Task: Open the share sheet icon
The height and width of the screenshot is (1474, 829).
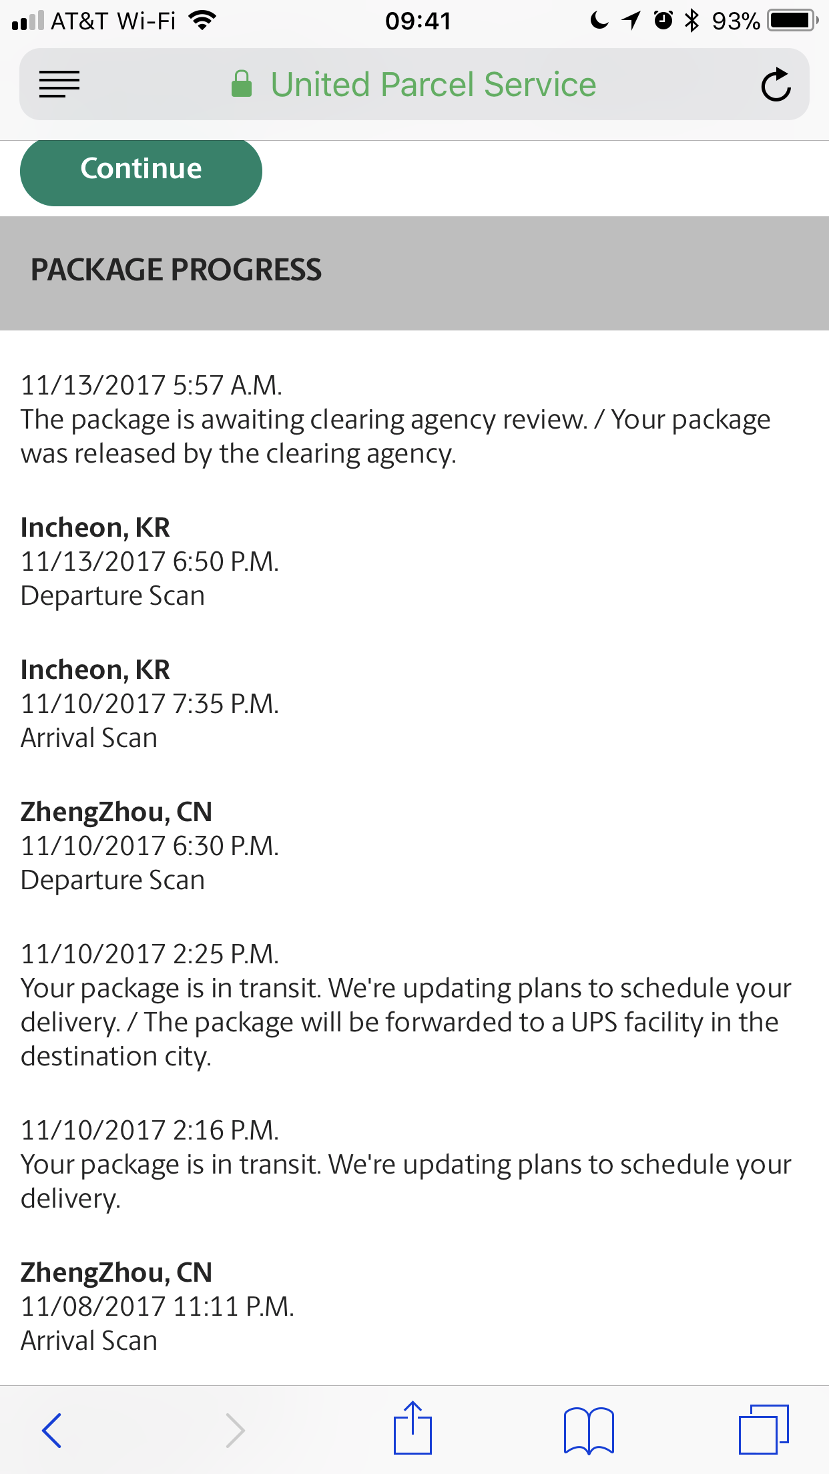Action: pyautogui.click(x=412, y=1427)
